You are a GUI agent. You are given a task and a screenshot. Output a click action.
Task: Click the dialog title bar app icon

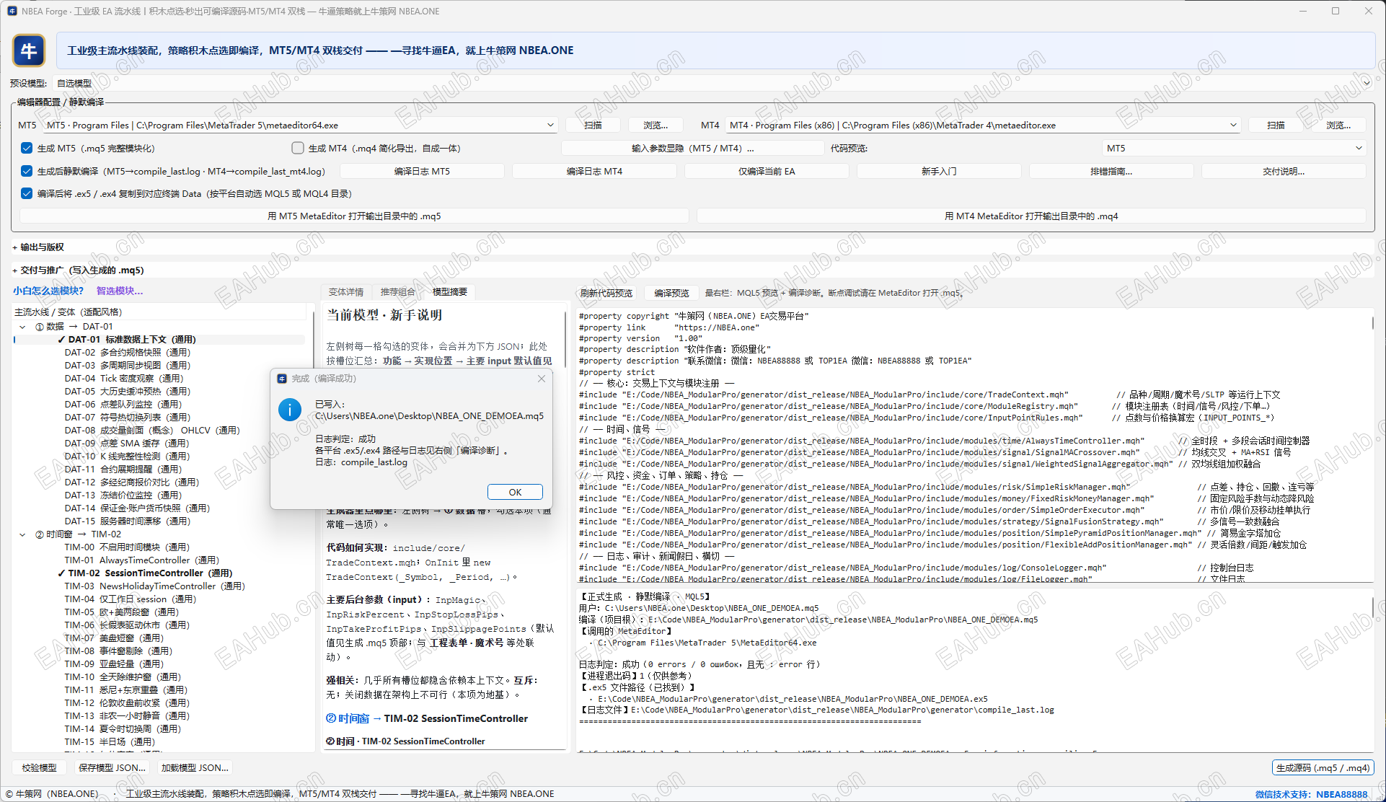pyautogui.click(x=282, y=379)
